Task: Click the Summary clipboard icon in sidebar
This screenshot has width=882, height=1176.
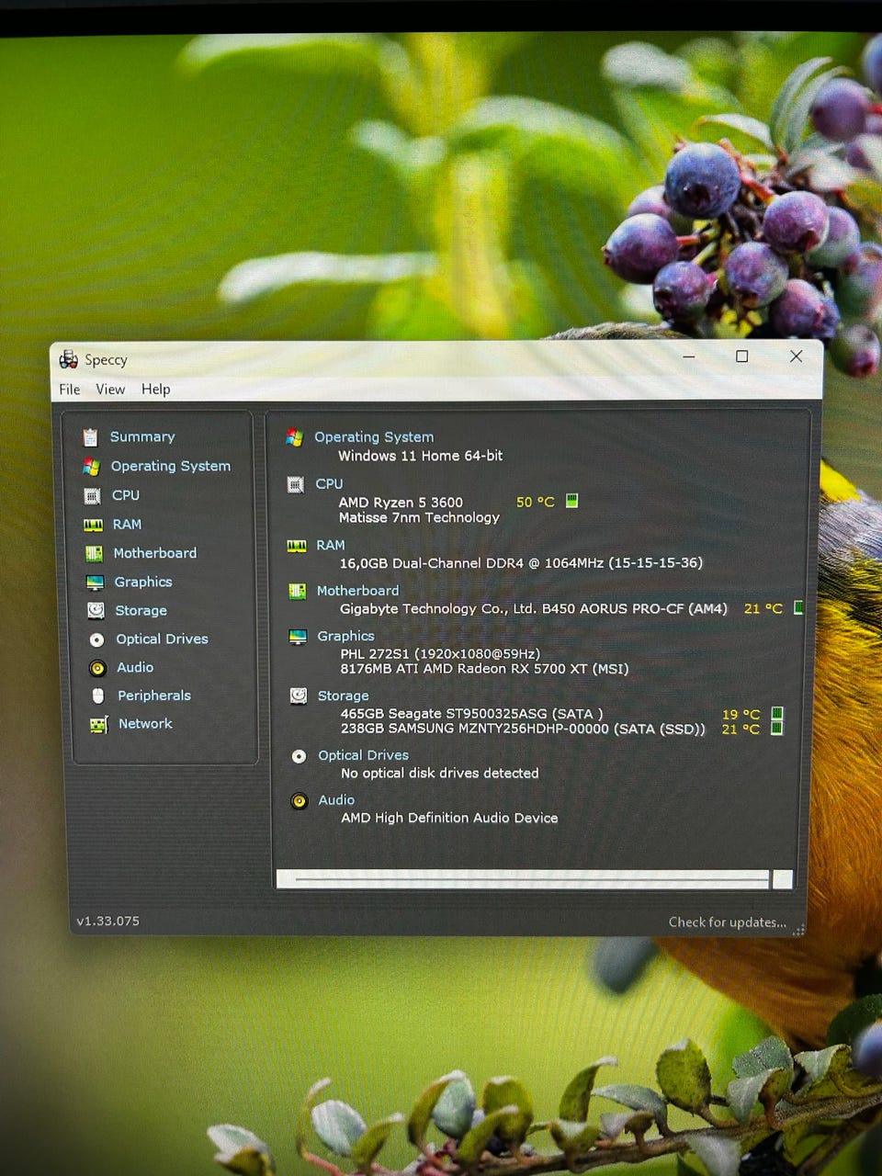Action: coord(90,437)
